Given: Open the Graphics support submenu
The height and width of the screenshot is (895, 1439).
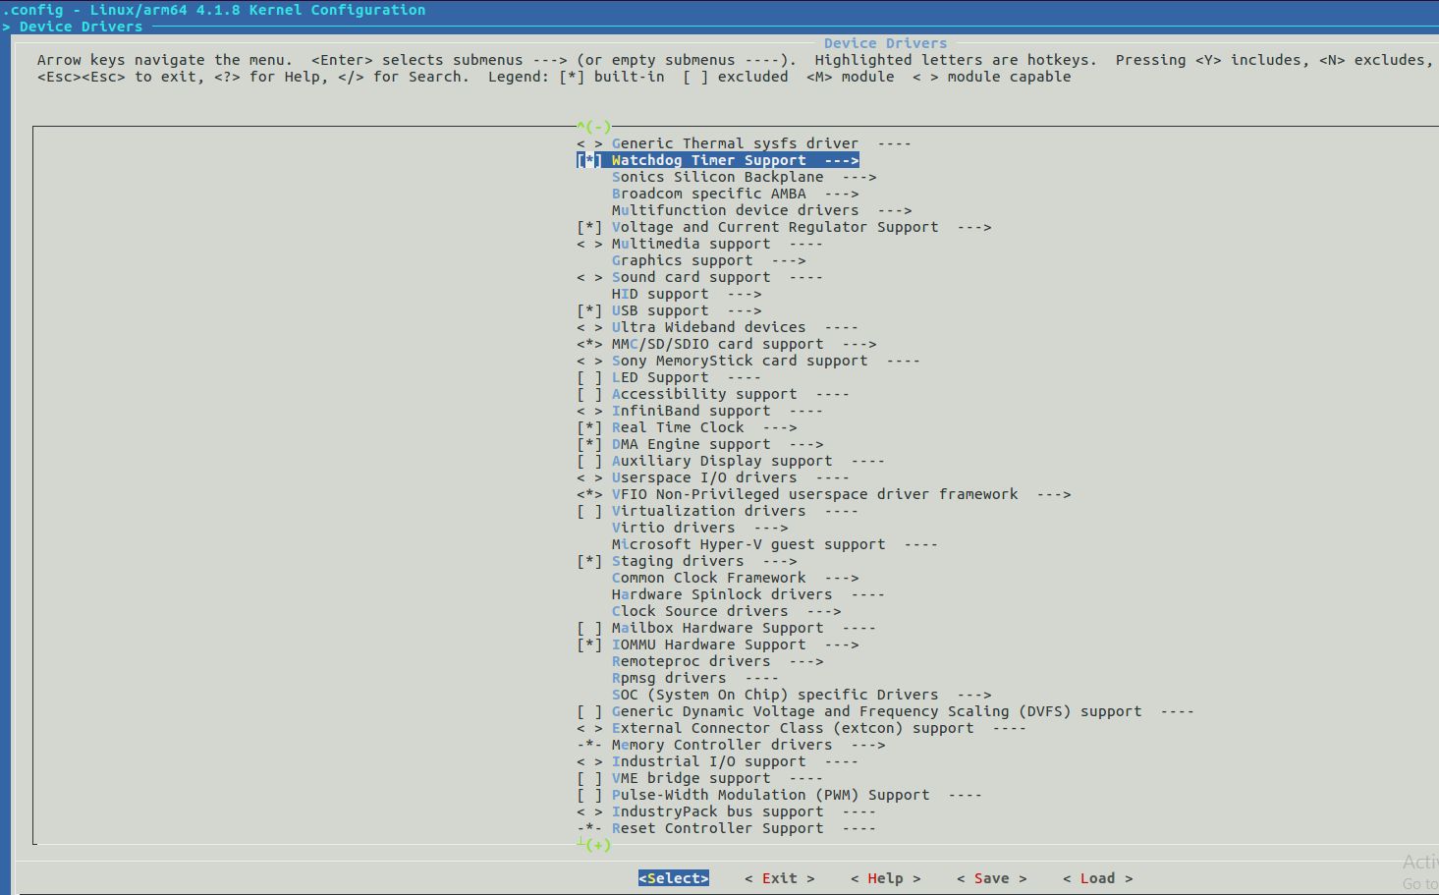Looking at the screenshot, I should [x=683, y=259].
